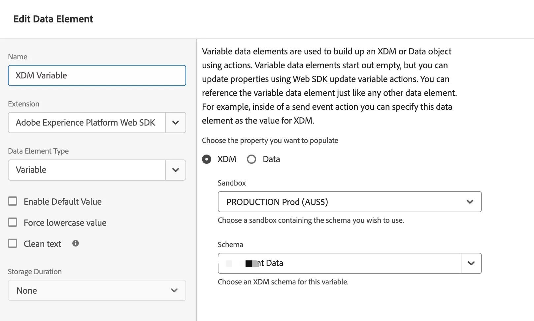The height and width of the screenshot is (321, 534).
Task: Expand the Schema dropdown chevron
Action: (x=471, y=263)
